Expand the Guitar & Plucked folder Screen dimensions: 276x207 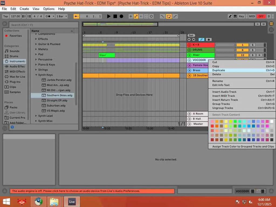pos(36,44)
